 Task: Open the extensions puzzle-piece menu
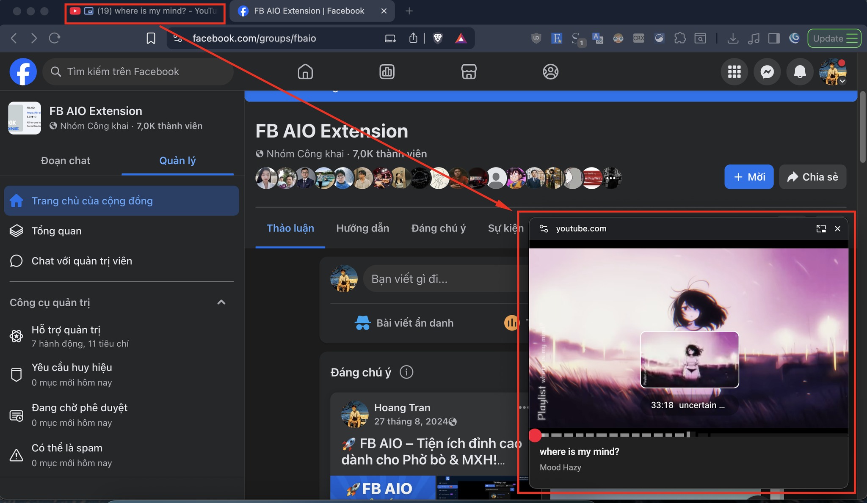click(680, 38)
